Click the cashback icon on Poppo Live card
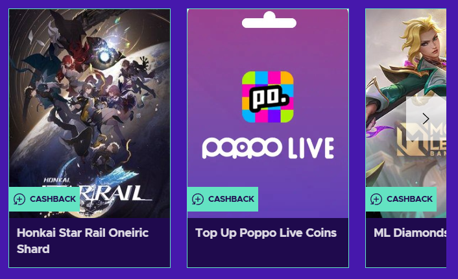The image size is (458, 279). pos(198,199)
